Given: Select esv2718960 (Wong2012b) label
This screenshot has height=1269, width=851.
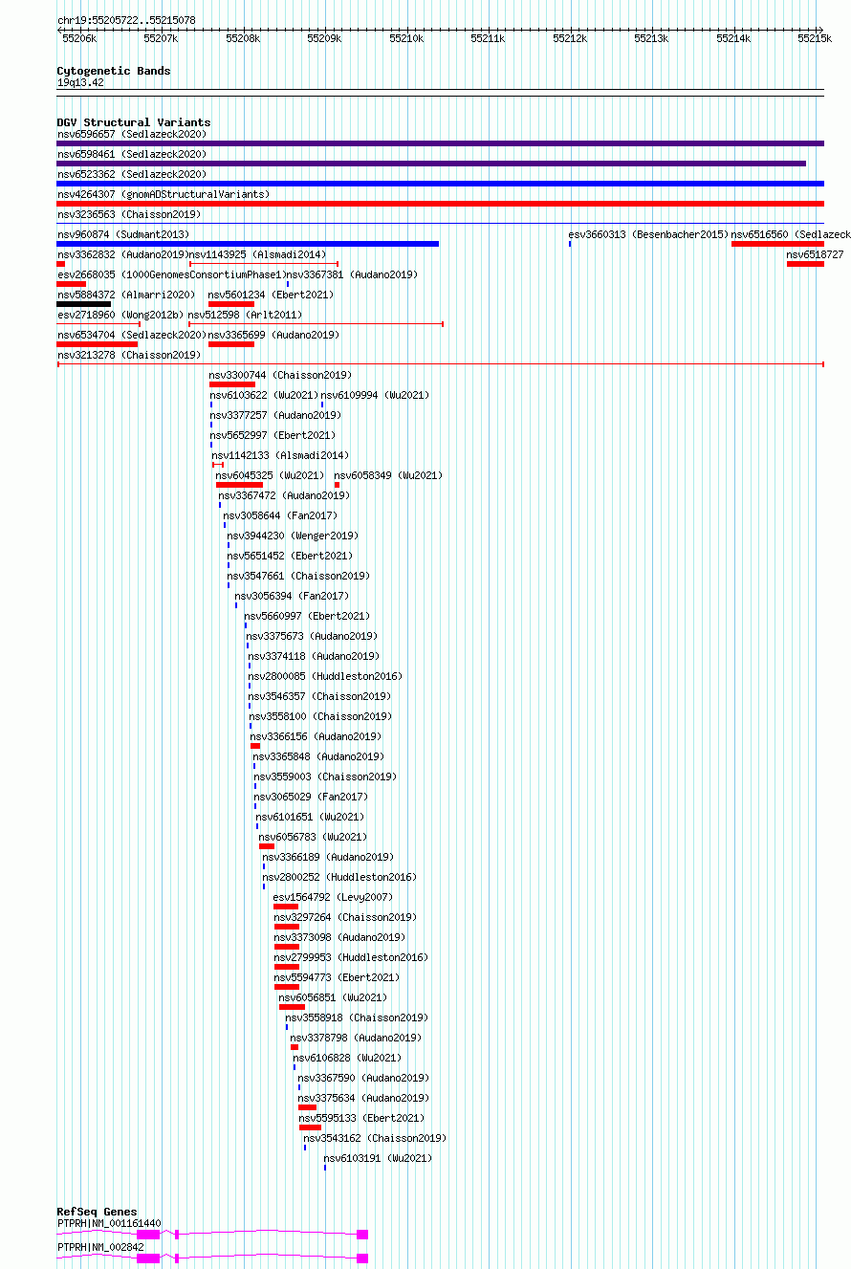Looking at the screenshot, I should click(x=120, y=315).
